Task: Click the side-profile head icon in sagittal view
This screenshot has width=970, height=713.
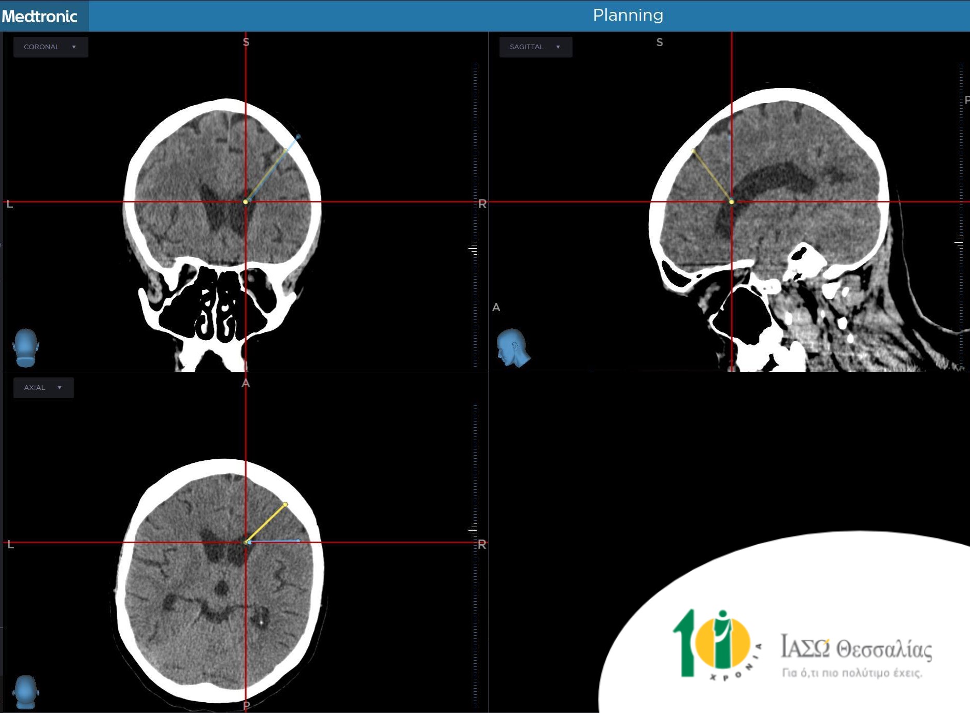Action: point(512,347)
